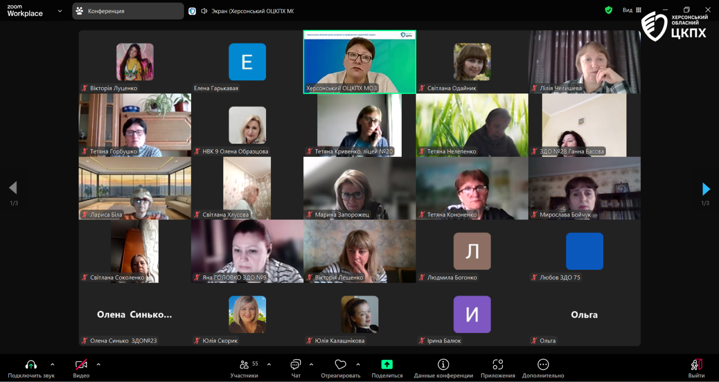
Task: Toggle the speaker icon beside Экран label
Action: 204,11
